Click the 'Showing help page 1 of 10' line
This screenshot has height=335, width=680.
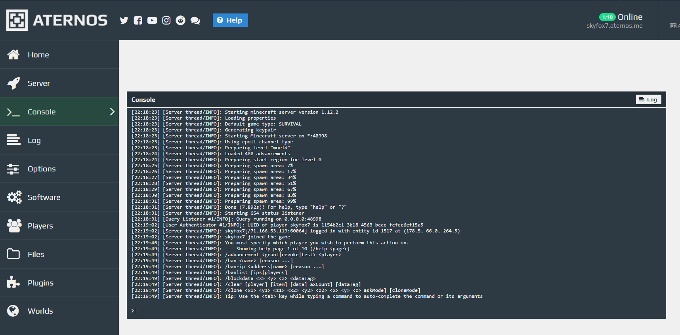(246, 249)
